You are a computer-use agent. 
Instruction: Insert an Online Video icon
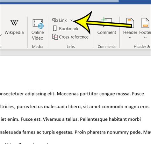coord(38,24)
